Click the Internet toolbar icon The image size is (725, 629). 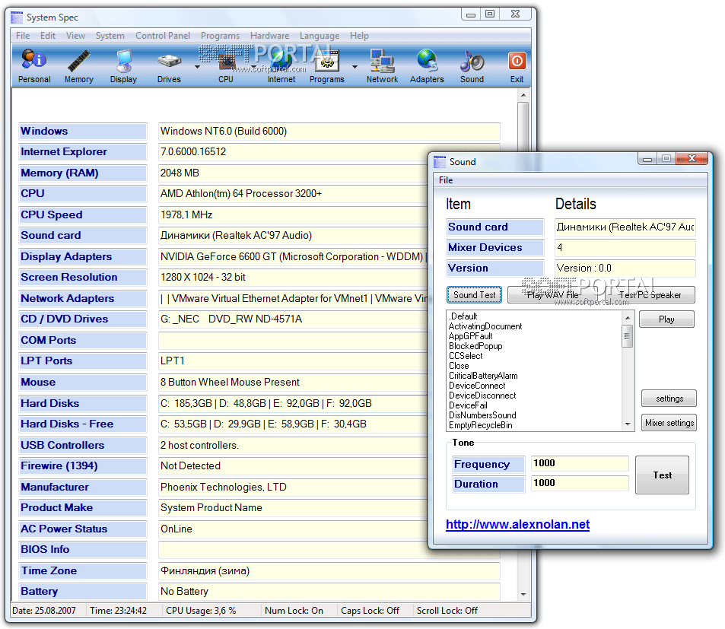281,65
